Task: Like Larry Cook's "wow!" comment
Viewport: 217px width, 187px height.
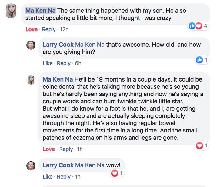Action: (48, 177)
